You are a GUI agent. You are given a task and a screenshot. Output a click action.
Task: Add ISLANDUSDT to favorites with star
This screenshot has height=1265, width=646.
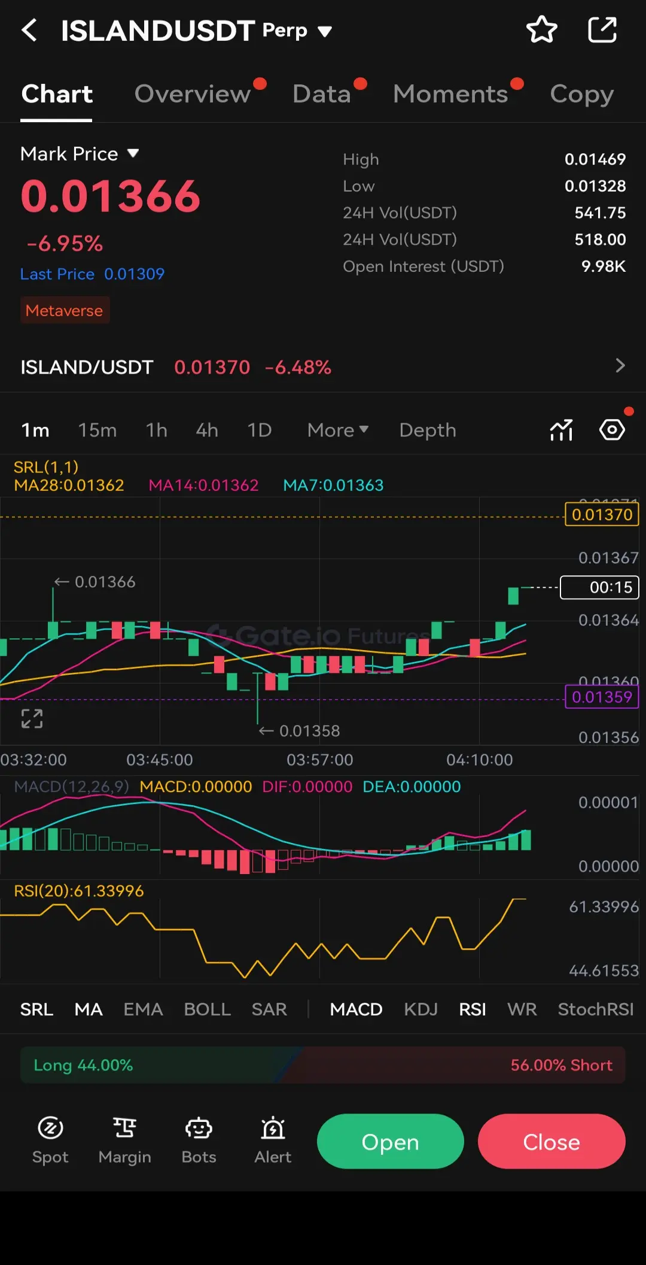click(x=541, y=30)
